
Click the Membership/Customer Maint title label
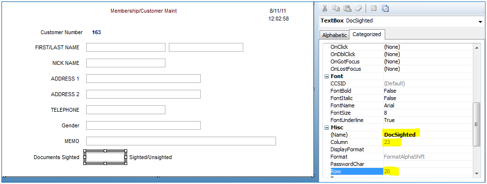pyautogui.click(x=143, y=11)
